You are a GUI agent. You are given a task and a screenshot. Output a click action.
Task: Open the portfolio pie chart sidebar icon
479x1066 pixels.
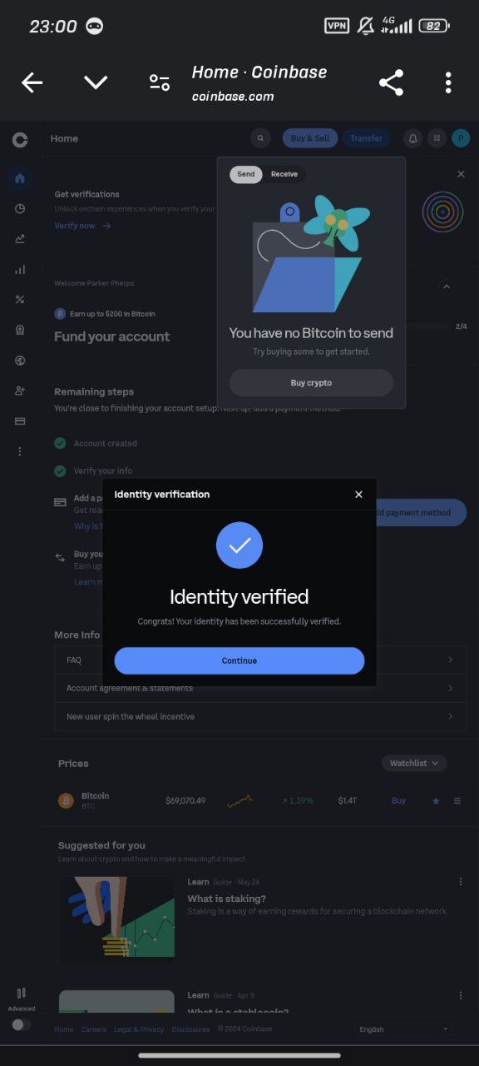pos(20,209)
